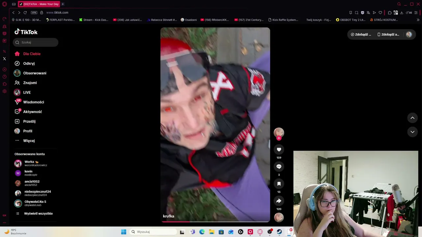Pin the address bar with the pin icon
The height and width of the screenshot is (237, 422).
[350, 13]
